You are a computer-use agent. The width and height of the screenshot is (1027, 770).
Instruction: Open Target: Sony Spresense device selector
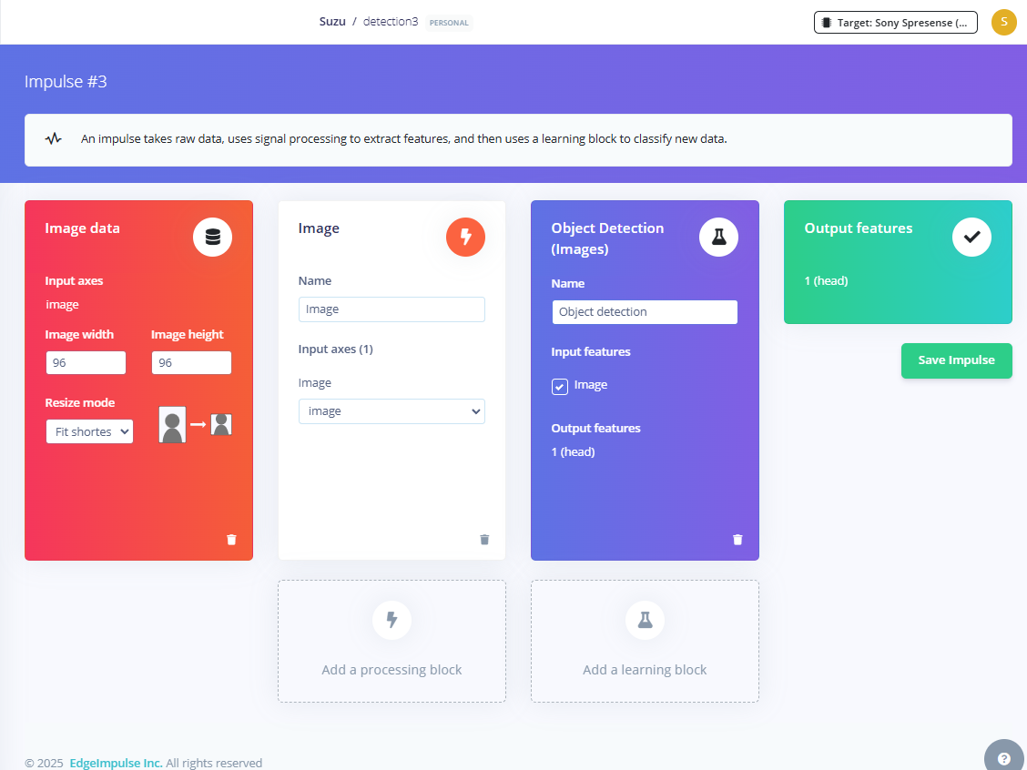(895, 23)
